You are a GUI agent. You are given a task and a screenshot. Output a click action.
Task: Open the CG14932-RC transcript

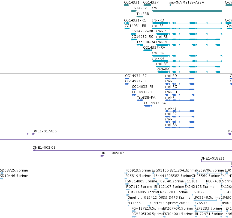pyautogui.click(x=134, y=39)
